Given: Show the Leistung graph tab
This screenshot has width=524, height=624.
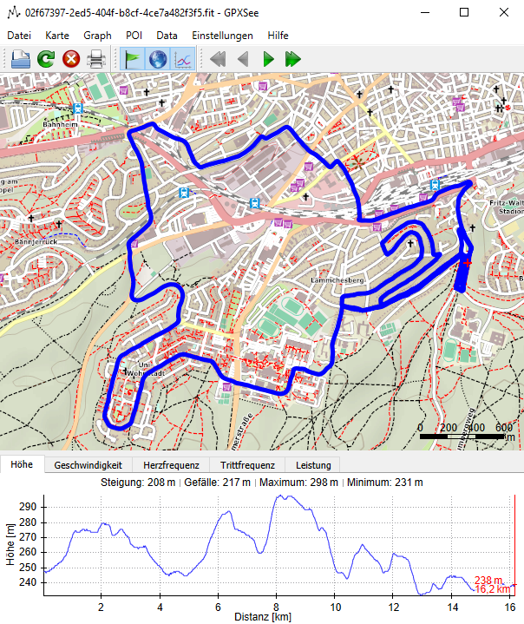Looking at the screenshot, I should point(313,465).
